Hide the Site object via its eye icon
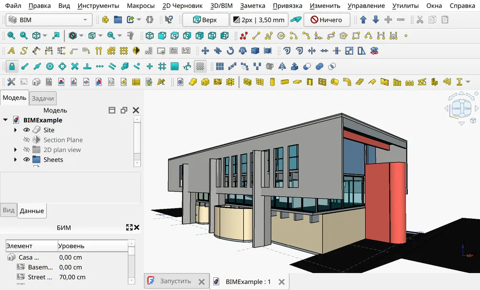Screen dimensions: 480x290 click(27, 130)
